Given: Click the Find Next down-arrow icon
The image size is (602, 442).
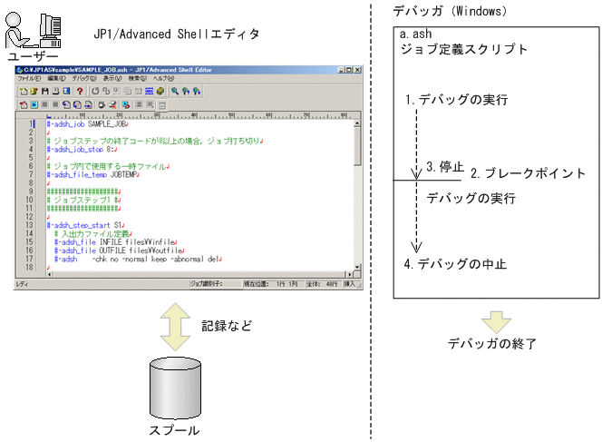Looking at the screenshot, I should pos(197,91).
